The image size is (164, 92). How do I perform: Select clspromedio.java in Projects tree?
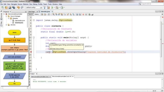pyautogui.click(x=20, y=20)
